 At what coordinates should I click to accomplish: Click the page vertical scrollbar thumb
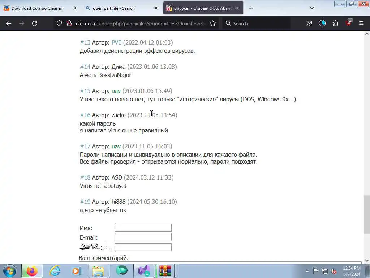tap(367, 214)
